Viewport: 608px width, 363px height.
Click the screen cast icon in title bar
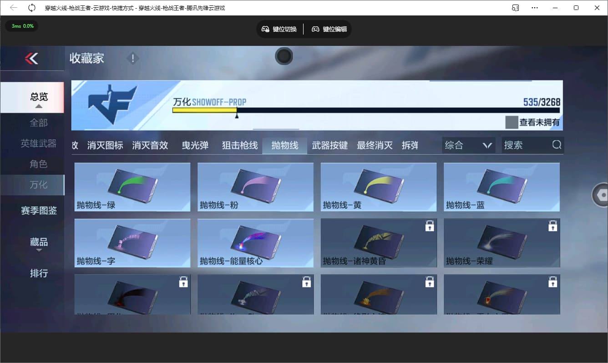[515, 8]
